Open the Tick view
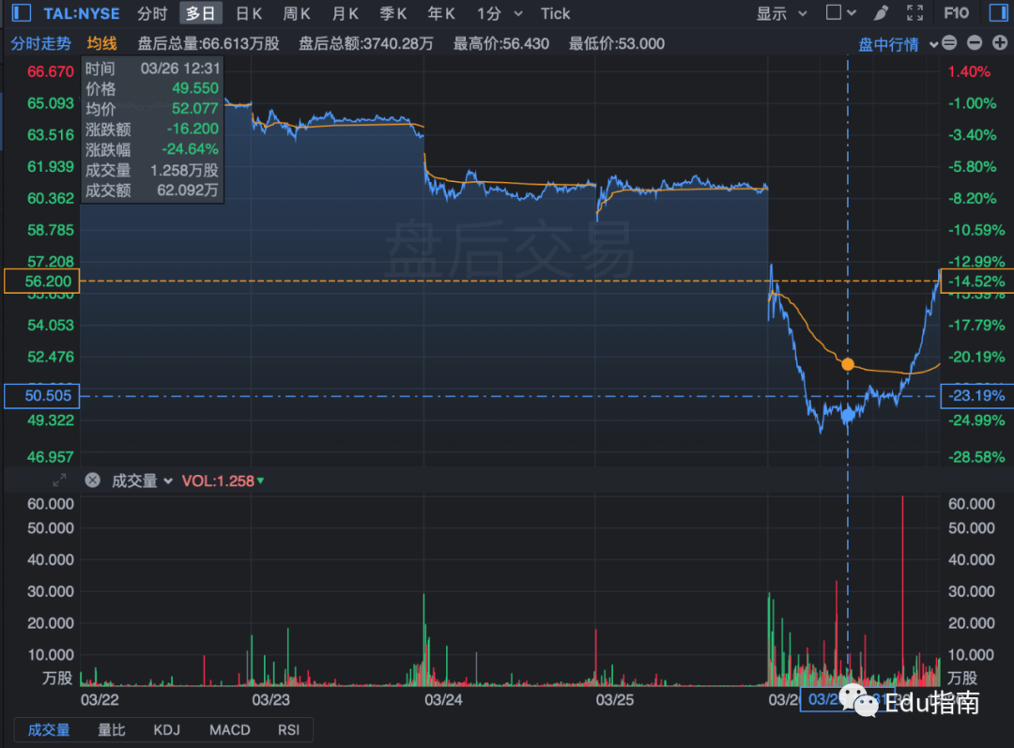 556,13
